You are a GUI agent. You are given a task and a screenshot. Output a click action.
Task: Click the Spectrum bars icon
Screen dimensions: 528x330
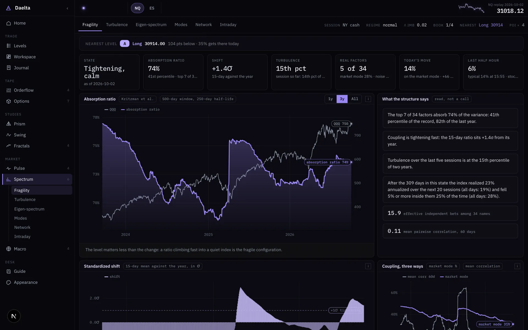[9, 179]
